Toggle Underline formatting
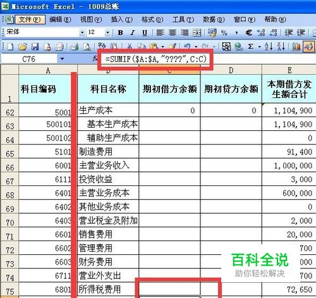 (x=145, y=33)
